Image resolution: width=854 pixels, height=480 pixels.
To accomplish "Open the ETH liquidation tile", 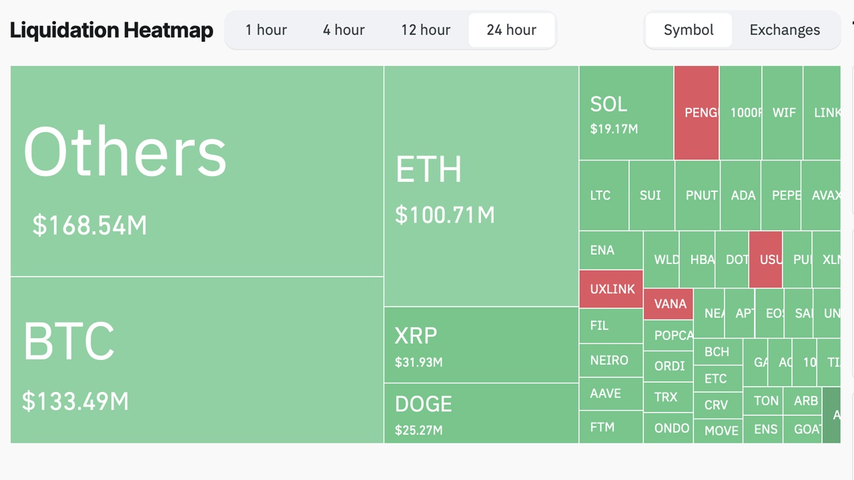I will (480, 183).
